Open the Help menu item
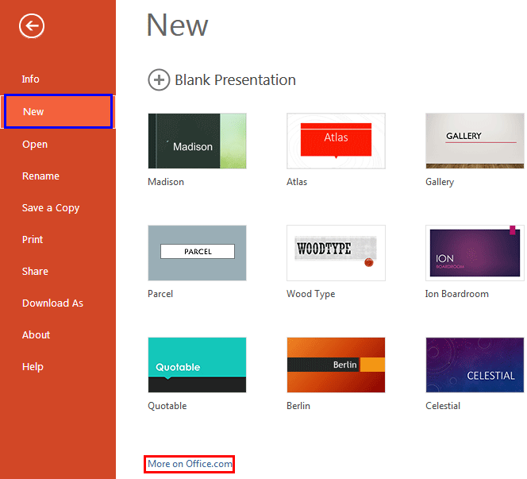The height and width of the screenshot is (479, 527). [33, 366]
